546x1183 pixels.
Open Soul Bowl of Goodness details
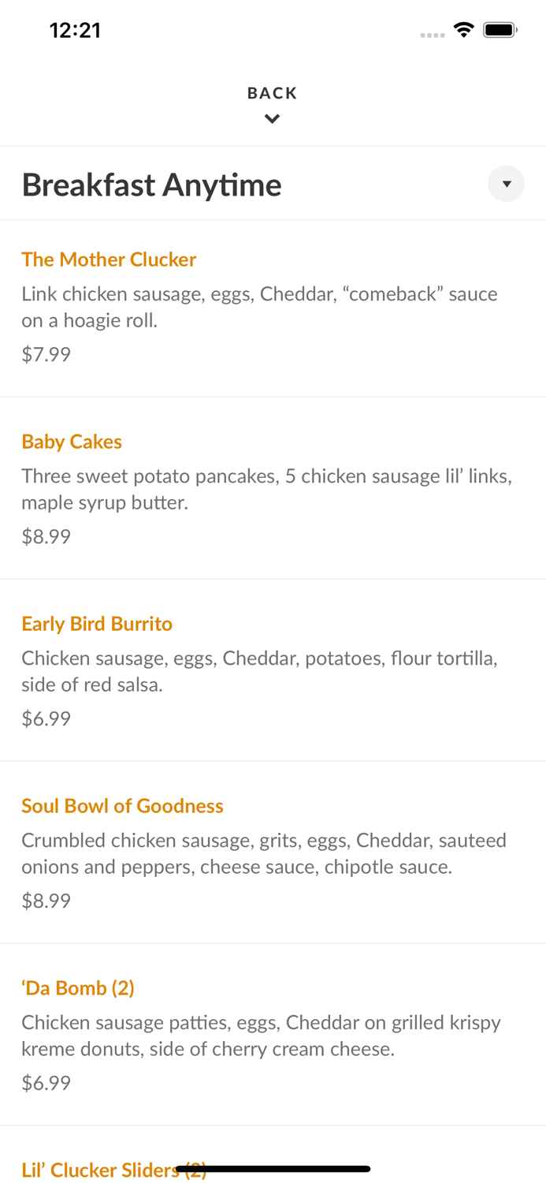[x=122, y=806]
